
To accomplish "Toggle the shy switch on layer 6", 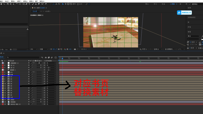I will click(29, 74).
